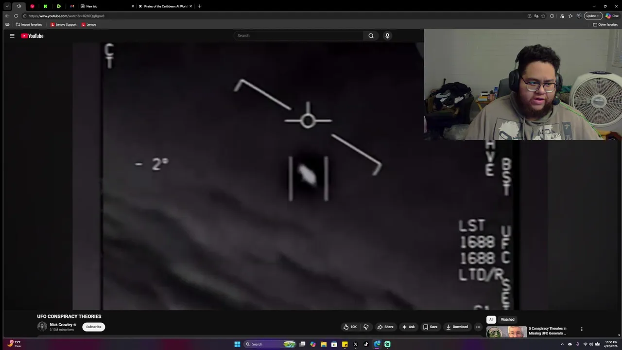Click the Update menu button

tap(593, 16)
